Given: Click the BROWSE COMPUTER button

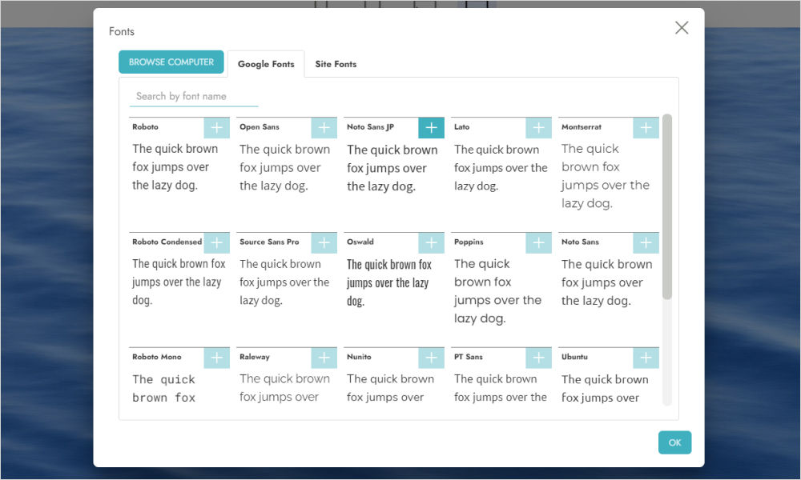Looking at the screenshot, I should pos(171,62).
